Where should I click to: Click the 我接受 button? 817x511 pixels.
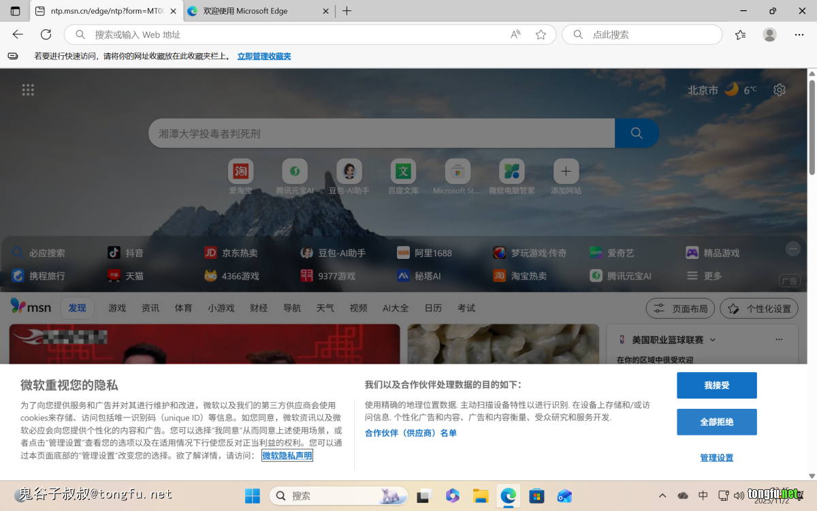click(716, 386)
